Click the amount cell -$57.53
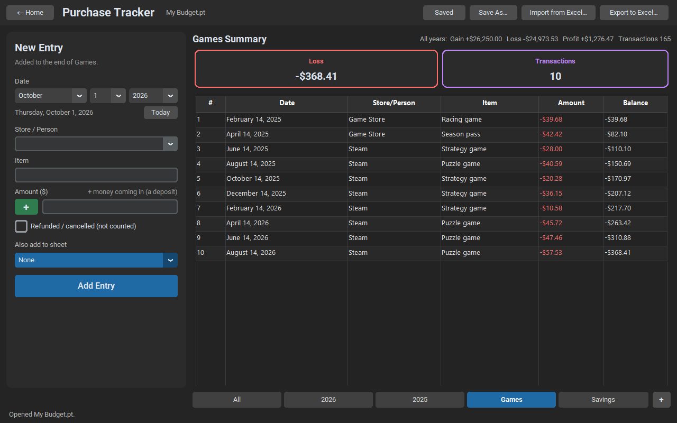 tap(571, 253)
